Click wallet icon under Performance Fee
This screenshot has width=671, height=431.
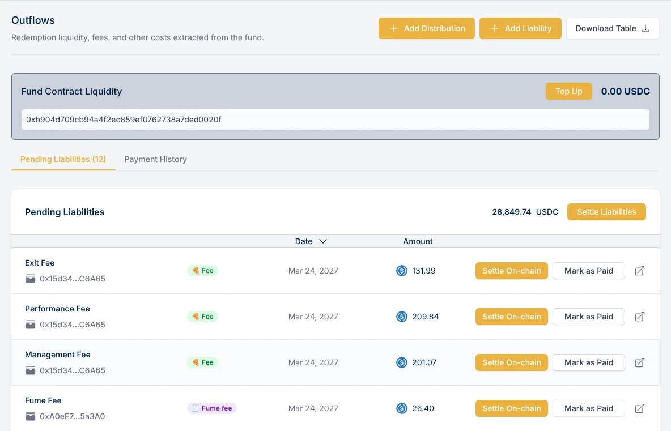(31, 325)
